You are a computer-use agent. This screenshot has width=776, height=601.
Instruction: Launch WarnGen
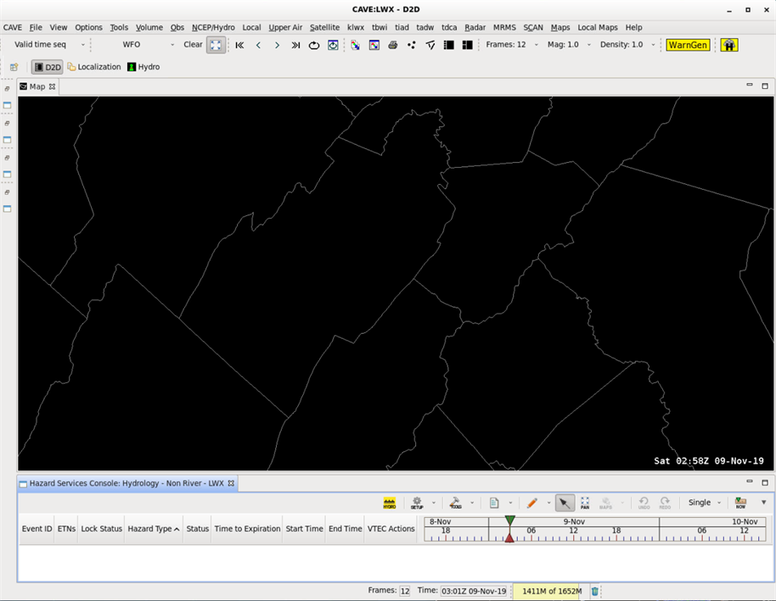[688, 45]
